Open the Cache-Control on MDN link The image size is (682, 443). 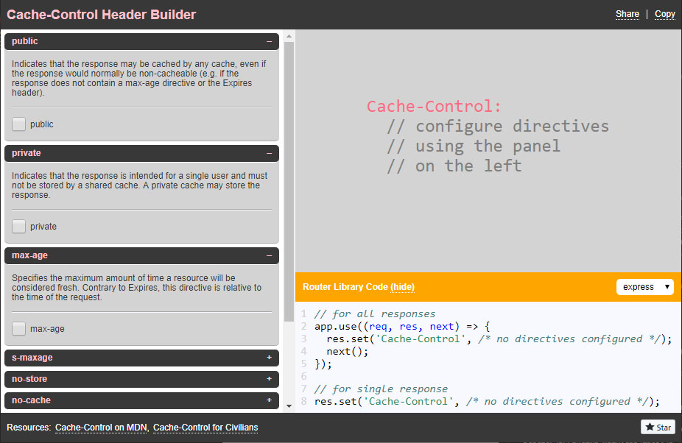coord(102,428)
